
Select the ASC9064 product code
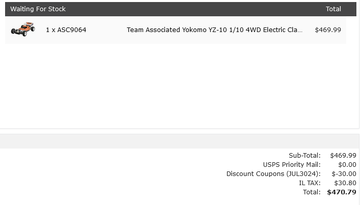[x=72, y=30]
